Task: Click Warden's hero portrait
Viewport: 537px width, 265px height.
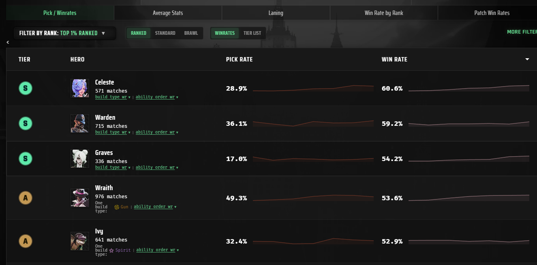Action: pyautogui.click(x=79, y=123)
